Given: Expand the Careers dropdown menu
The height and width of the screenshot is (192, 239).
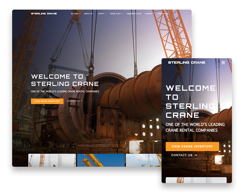Looking at the screenshot, I should pyautogui.click(x=149, y=13).
